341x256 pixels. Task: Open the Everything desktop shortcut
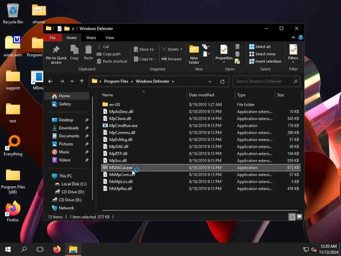(x=13, y=146)
